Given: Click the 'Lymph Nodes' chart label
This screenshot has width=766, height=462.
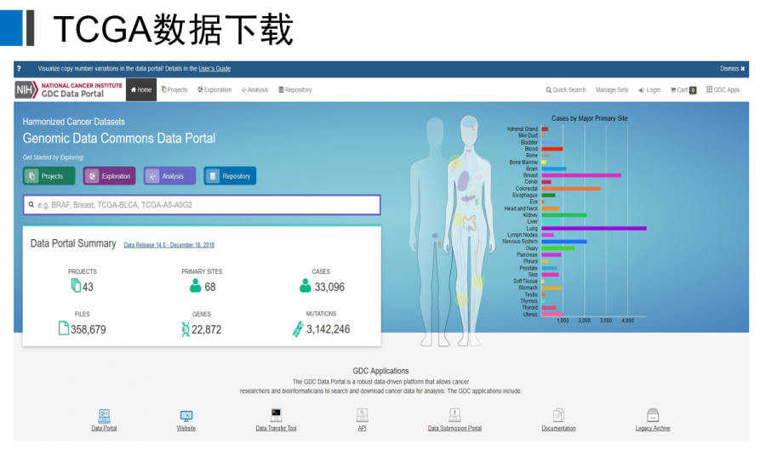Looking at the screenshot, I should pyautogui.click(x=523, y=235).
